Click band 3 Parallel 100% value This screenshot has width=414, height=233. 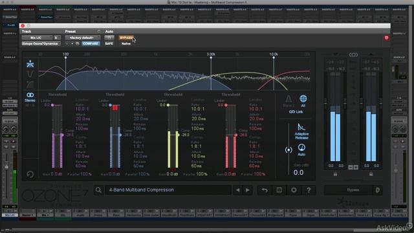coord(201,174)
